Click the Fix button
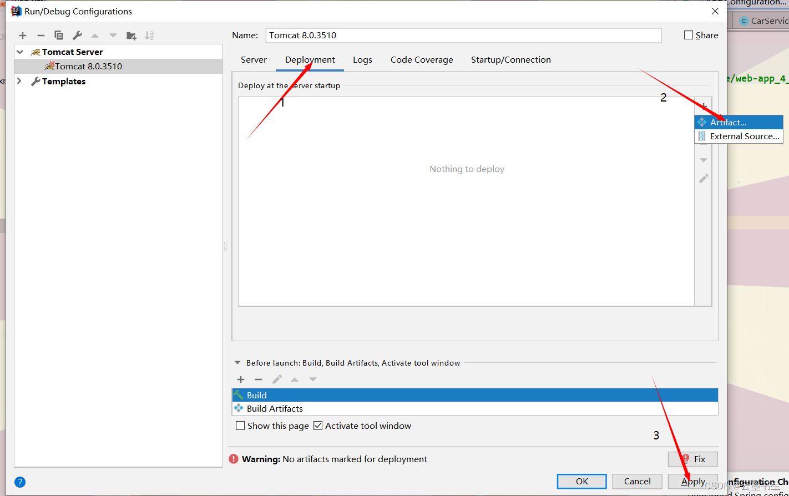789x496 pixels. coord(693,459)
